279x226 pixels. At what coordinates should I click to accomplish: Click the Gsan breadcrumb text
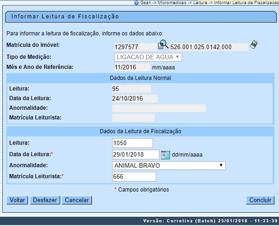point(146,3)
